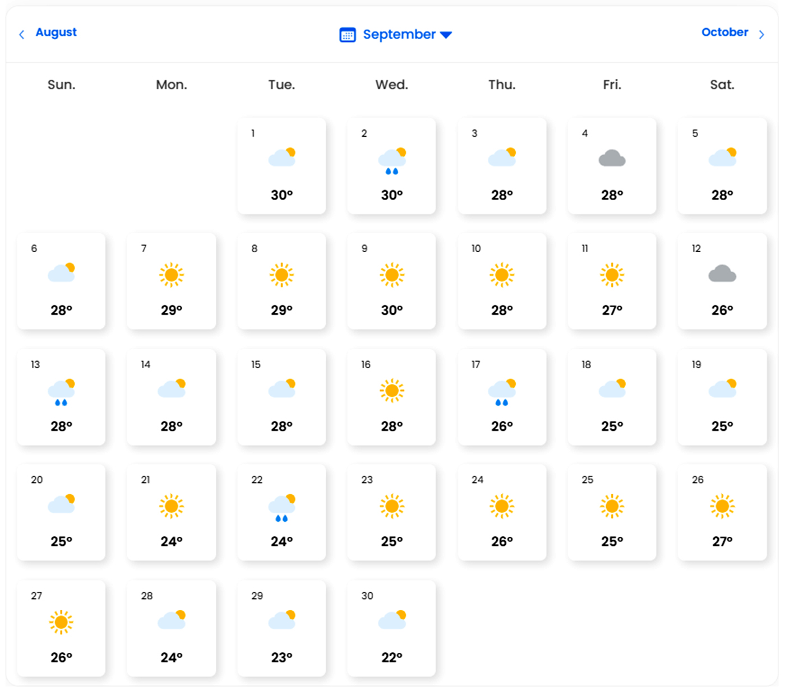Click sunny icon on day 26
785x700 pixels.
[x=722, y=507]
